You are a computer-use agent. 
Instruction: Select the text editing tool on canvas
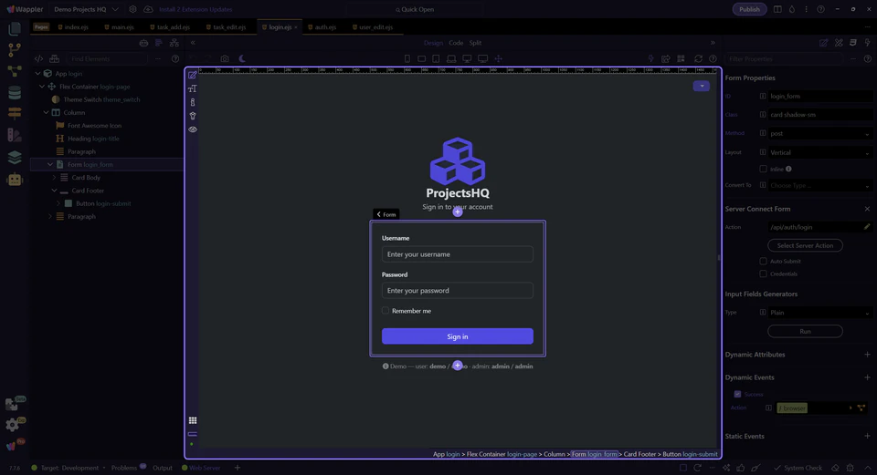pos(193,88)
